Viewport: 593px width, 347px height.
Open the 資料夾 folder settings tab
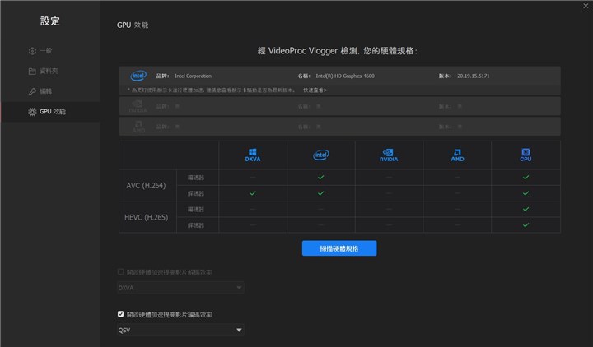[49, 71]
